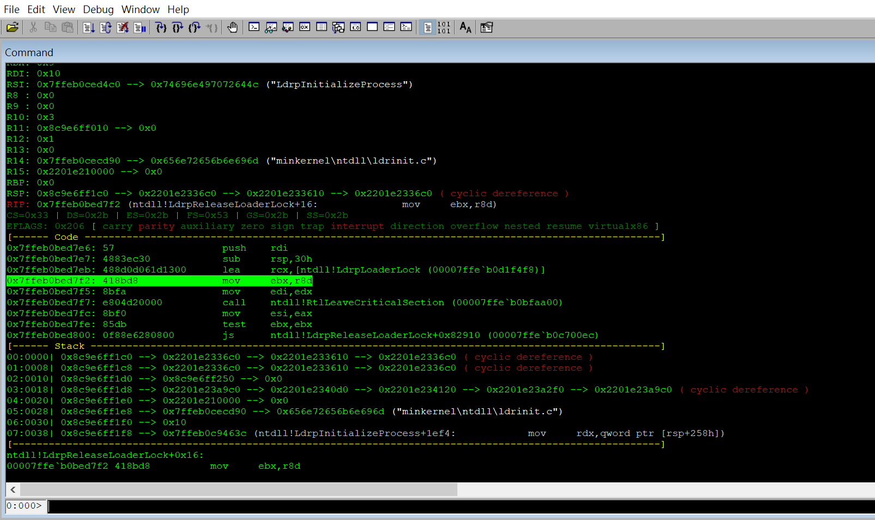
Task: Click the hand breakpoint icon
Action: [233, 27]
